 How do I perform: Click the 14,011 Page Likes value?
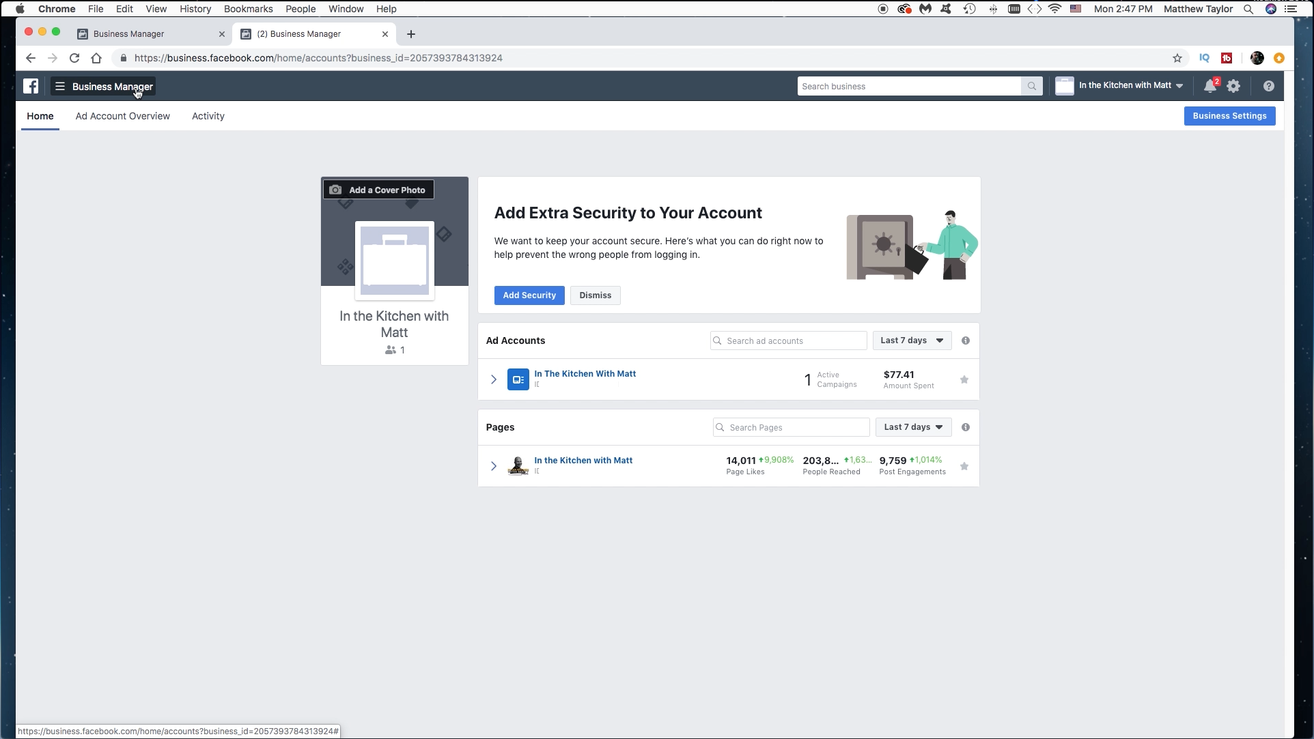click(741, 461)
